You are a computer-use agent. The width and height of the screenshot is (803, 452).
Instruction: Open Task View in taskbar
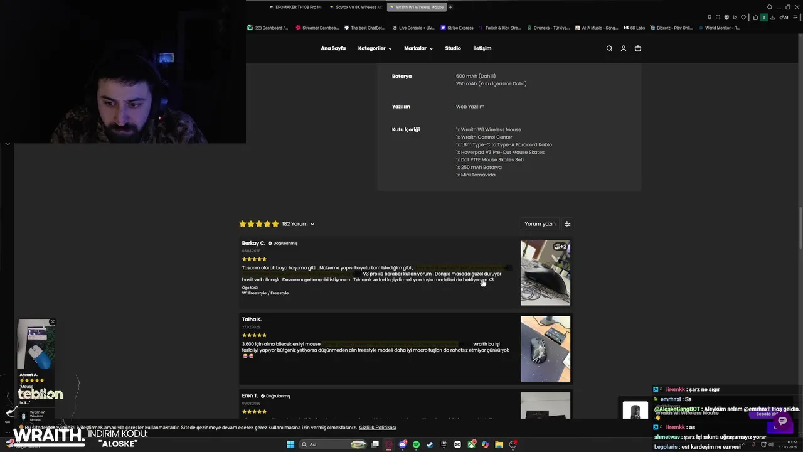point(375,444)
